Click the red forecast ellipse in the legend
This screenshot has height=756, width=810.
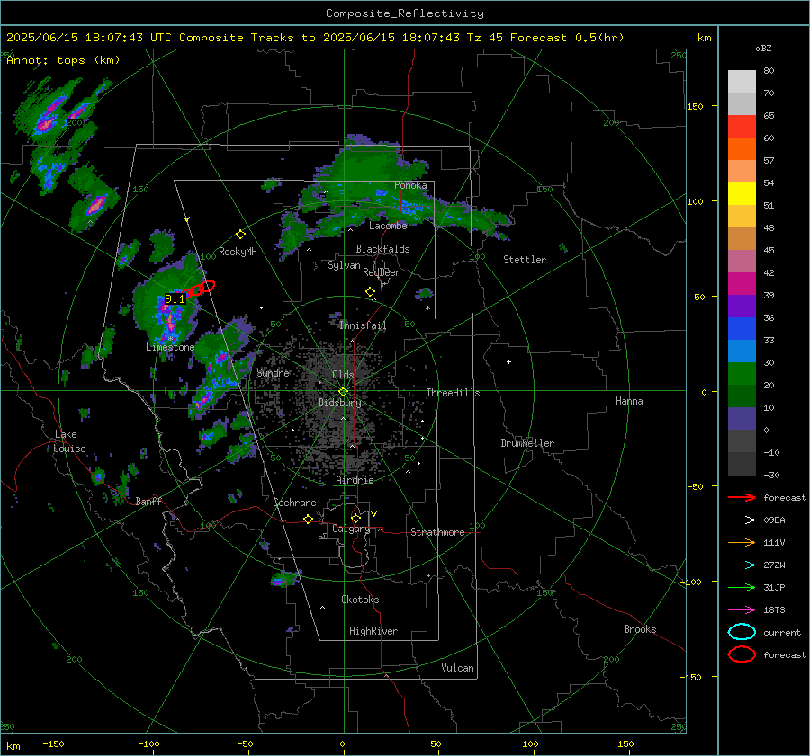(742, 654)
